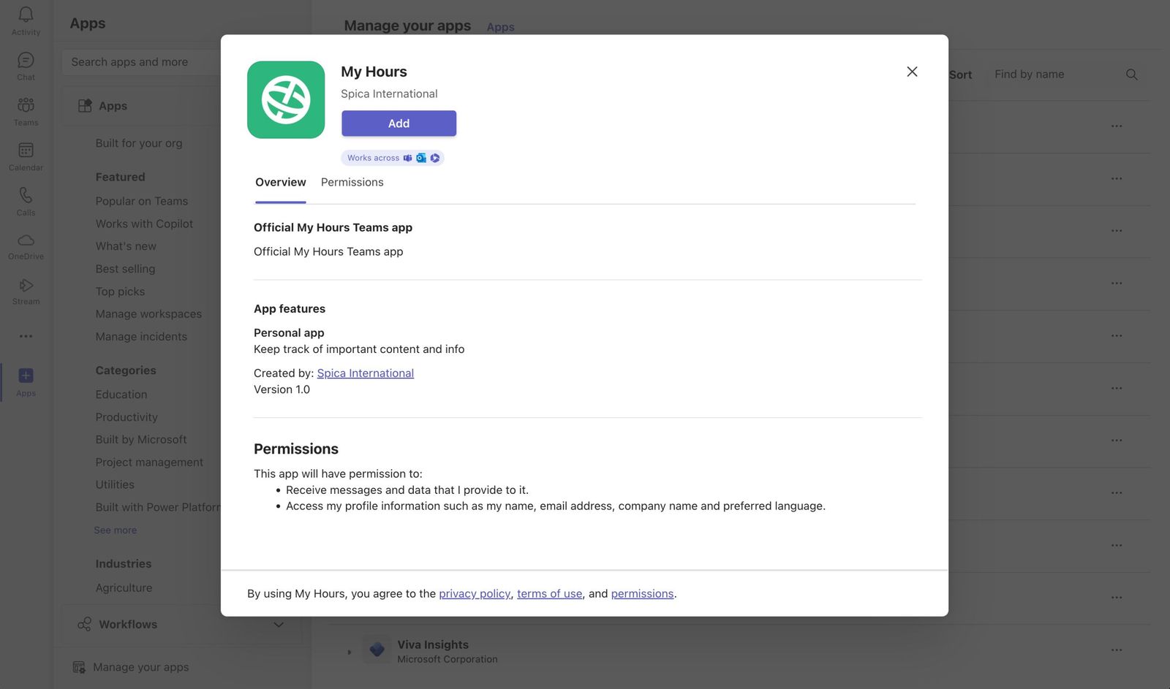Screen dimensions: 1170x689
Task: Open OneDrive from the sidebar
Action: pyautogui.click(x=26, y=243)
